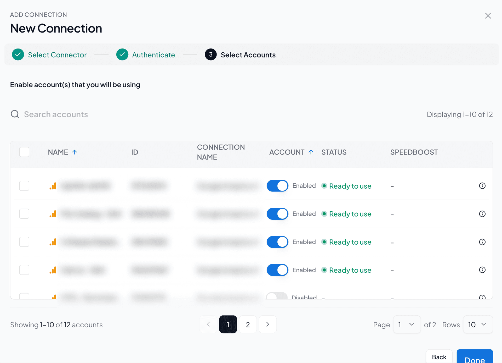
Task: Click the Authenticate green checkmark icon
Action: tap(122, 54)
